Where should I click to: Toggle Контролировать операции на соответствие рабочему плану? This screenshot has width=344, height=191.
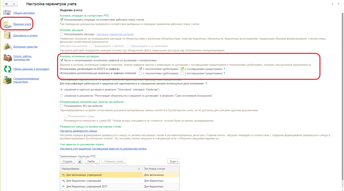(x=62, y=20)
